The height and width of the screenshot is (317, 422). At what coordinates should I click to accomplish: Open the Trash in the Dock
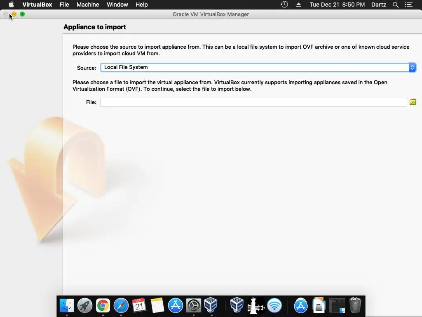pyautogui.click(x=355, y=305)
